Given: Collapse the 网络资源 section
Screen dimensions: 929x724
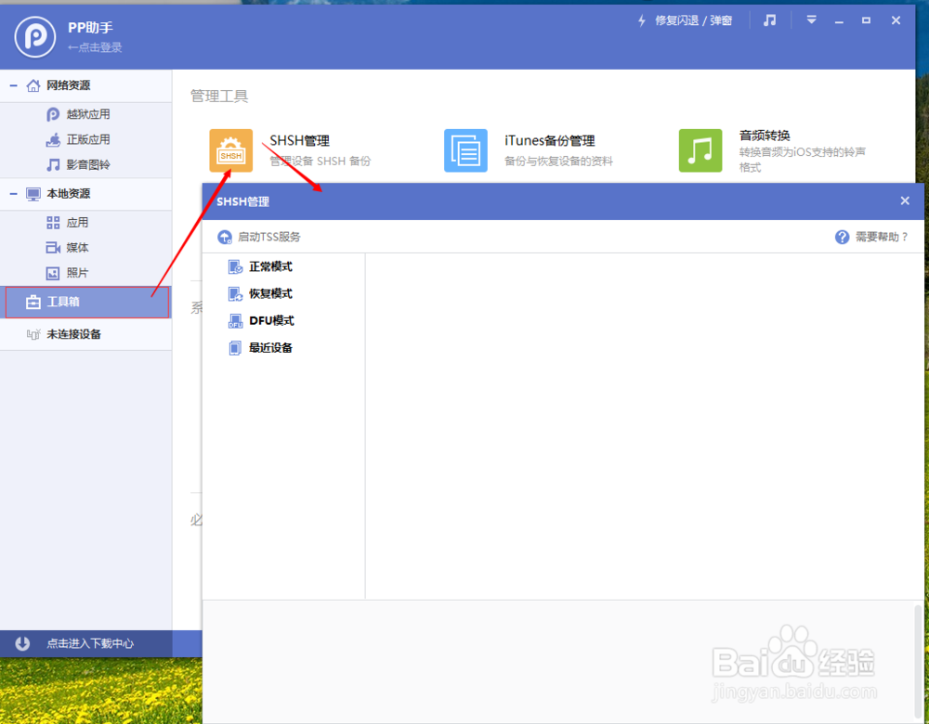Looking at the screenshot, I should 13,85.
